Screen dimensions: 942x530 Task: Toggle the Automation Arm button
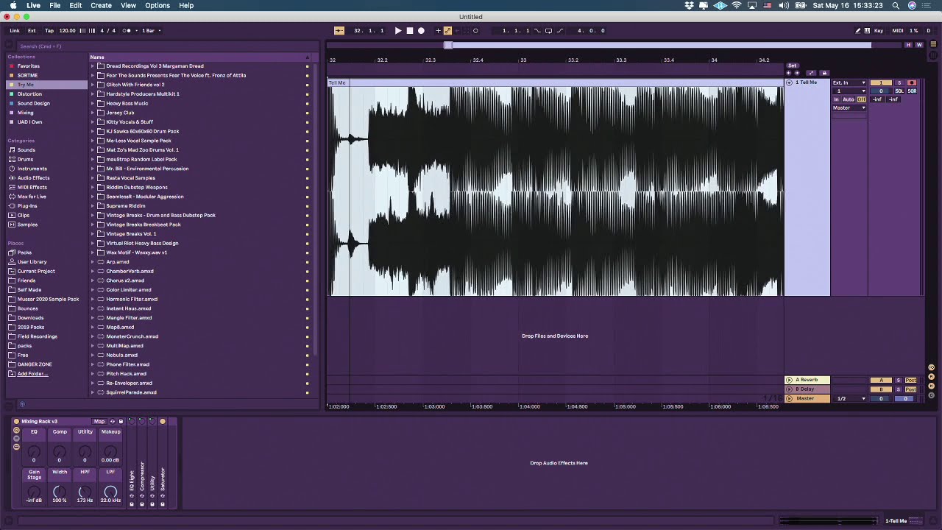click(x=447, y=31)
